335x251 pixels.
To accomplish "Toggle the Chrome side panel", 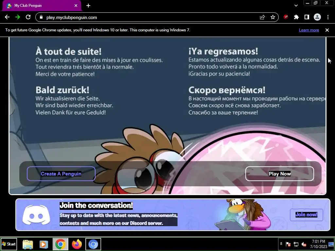I will click(307, 17).
